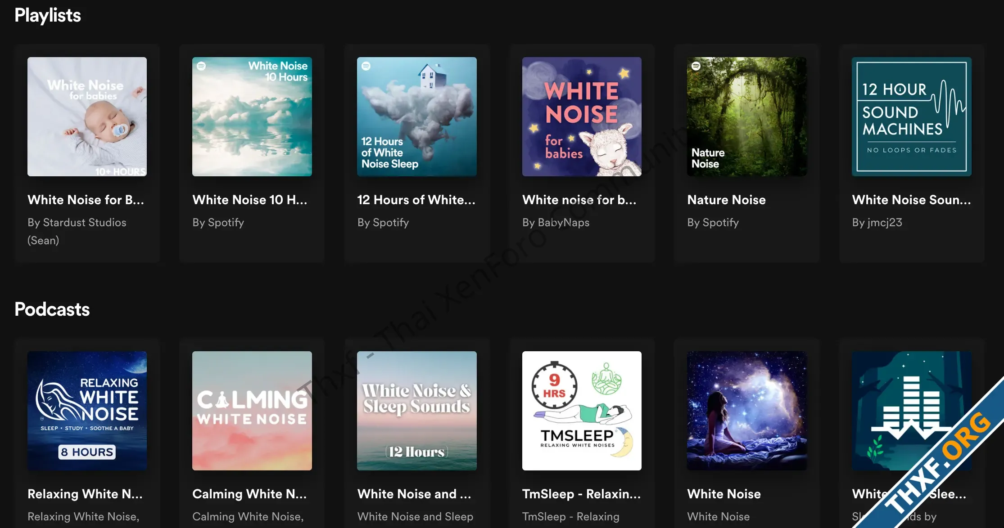The height and width of the screenshot is (528, 1004).
Task: Open Nature Noise forest cover image
Action: click(746, 116)
